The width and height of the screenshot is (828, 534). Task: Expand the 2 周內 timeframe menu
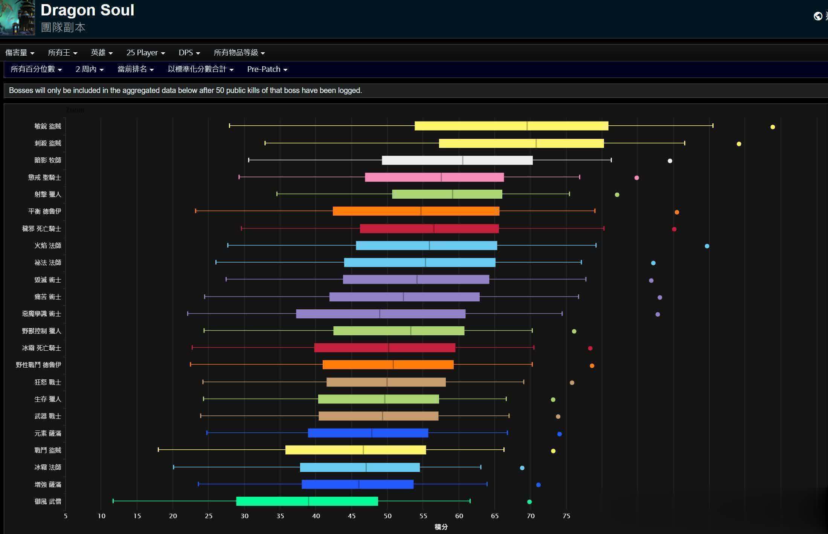(x=89, y=69)
